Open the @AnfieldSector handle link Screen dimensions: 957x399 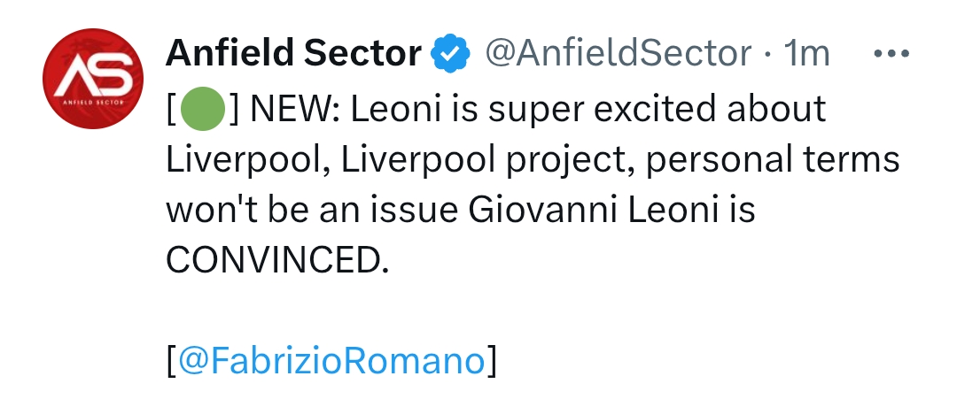[618, 55]
